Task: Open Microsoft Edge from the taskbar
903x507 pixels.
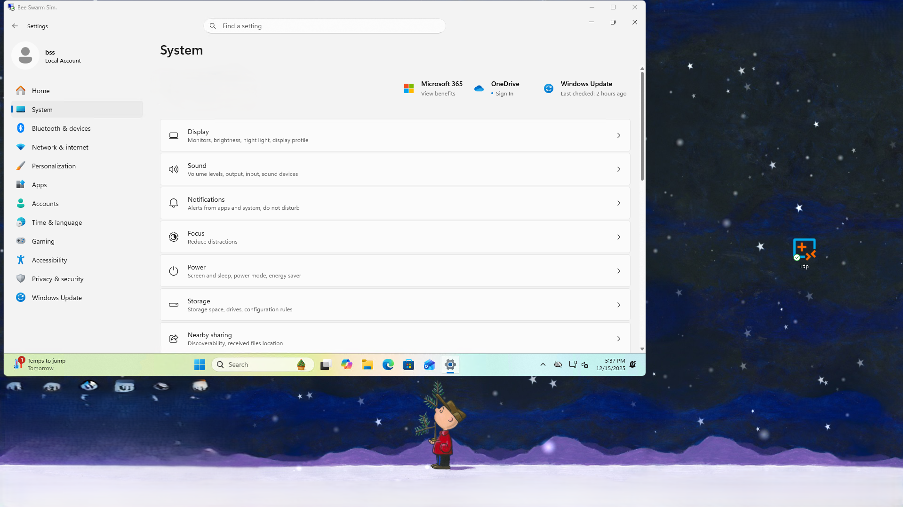Action: pyautogui.click(x=388, y=364)
